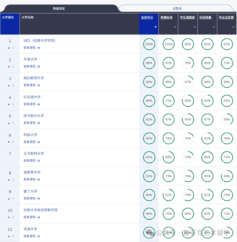
Task: Click green up-arrow rank change for 格拉斯哥大学
Action: pyautogui.click(x=9, y=85)
